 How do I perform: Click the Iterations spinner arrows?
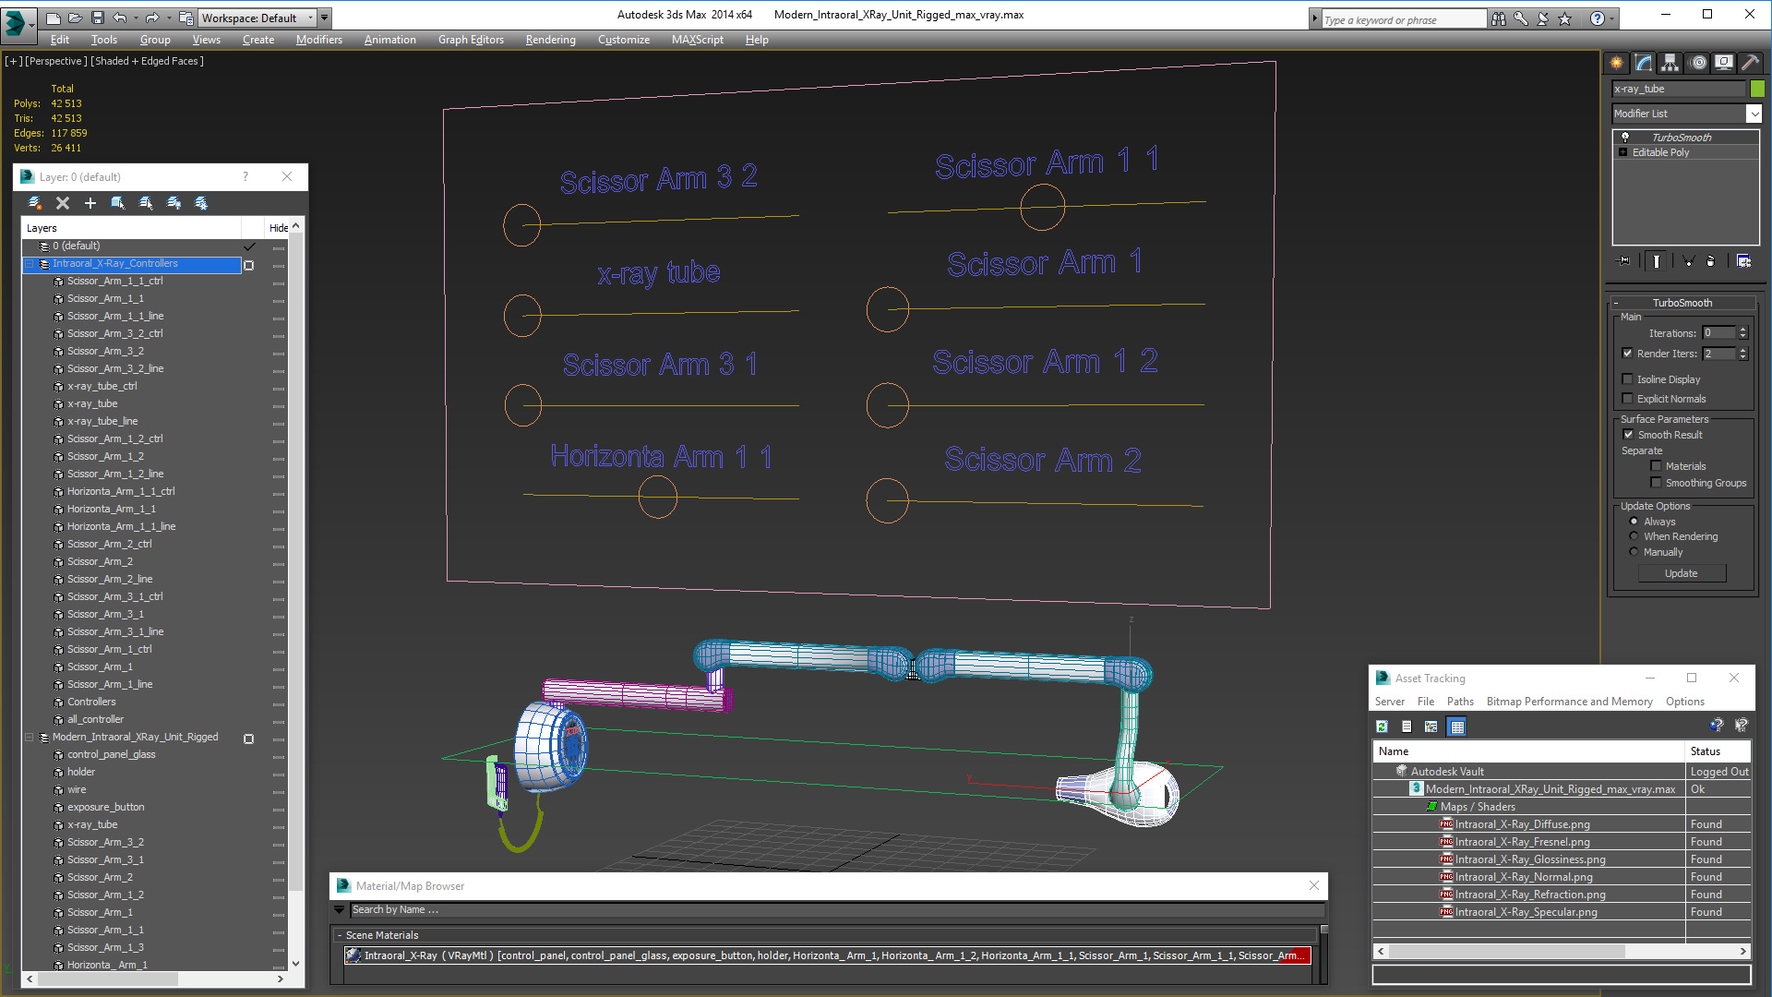1742,332
